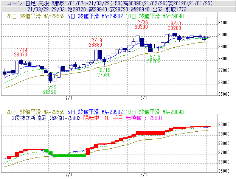Click the 1/14 28070 high label
This screenshot has height=179, width=236.
[21, 52]
